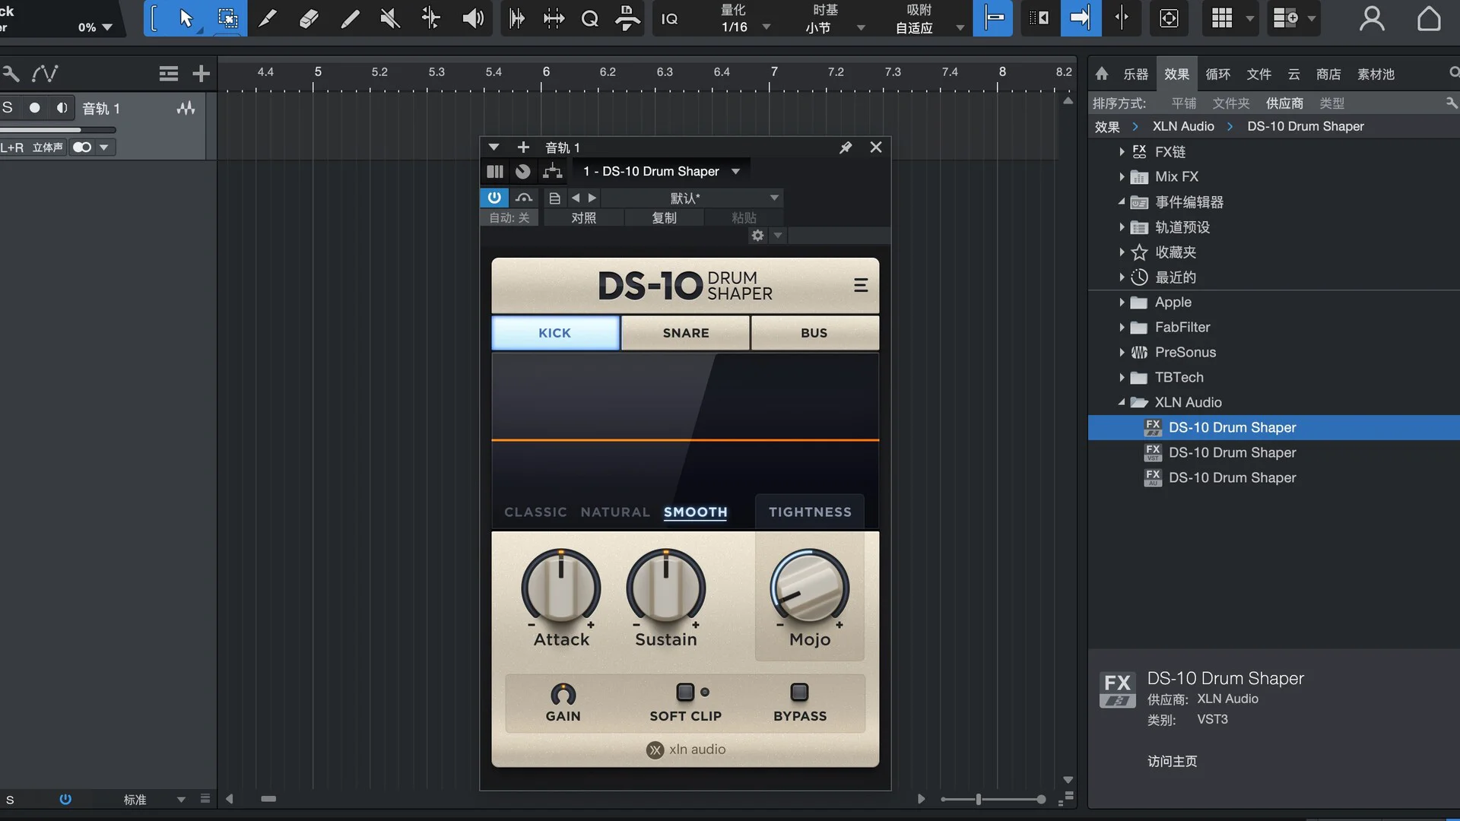Viewport: 1460px width, 821px height.
Task: Select NATURAL mode
Action: pos(615,512)
